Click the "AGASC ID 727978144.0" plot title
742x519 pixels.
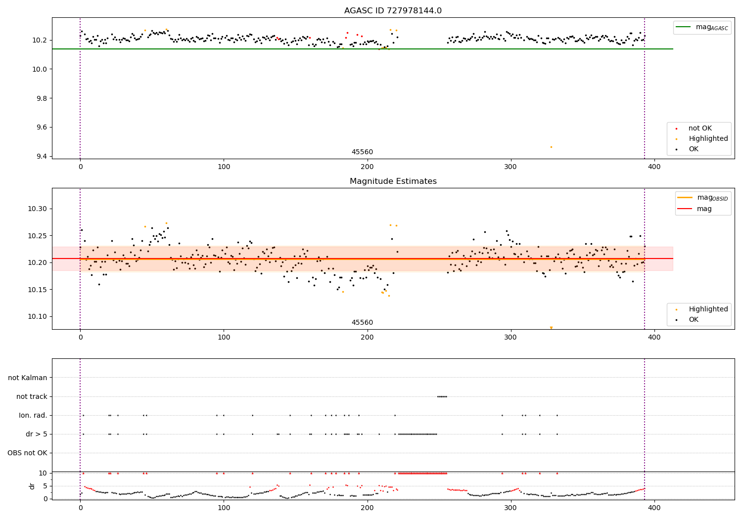[x=393, y=11]
